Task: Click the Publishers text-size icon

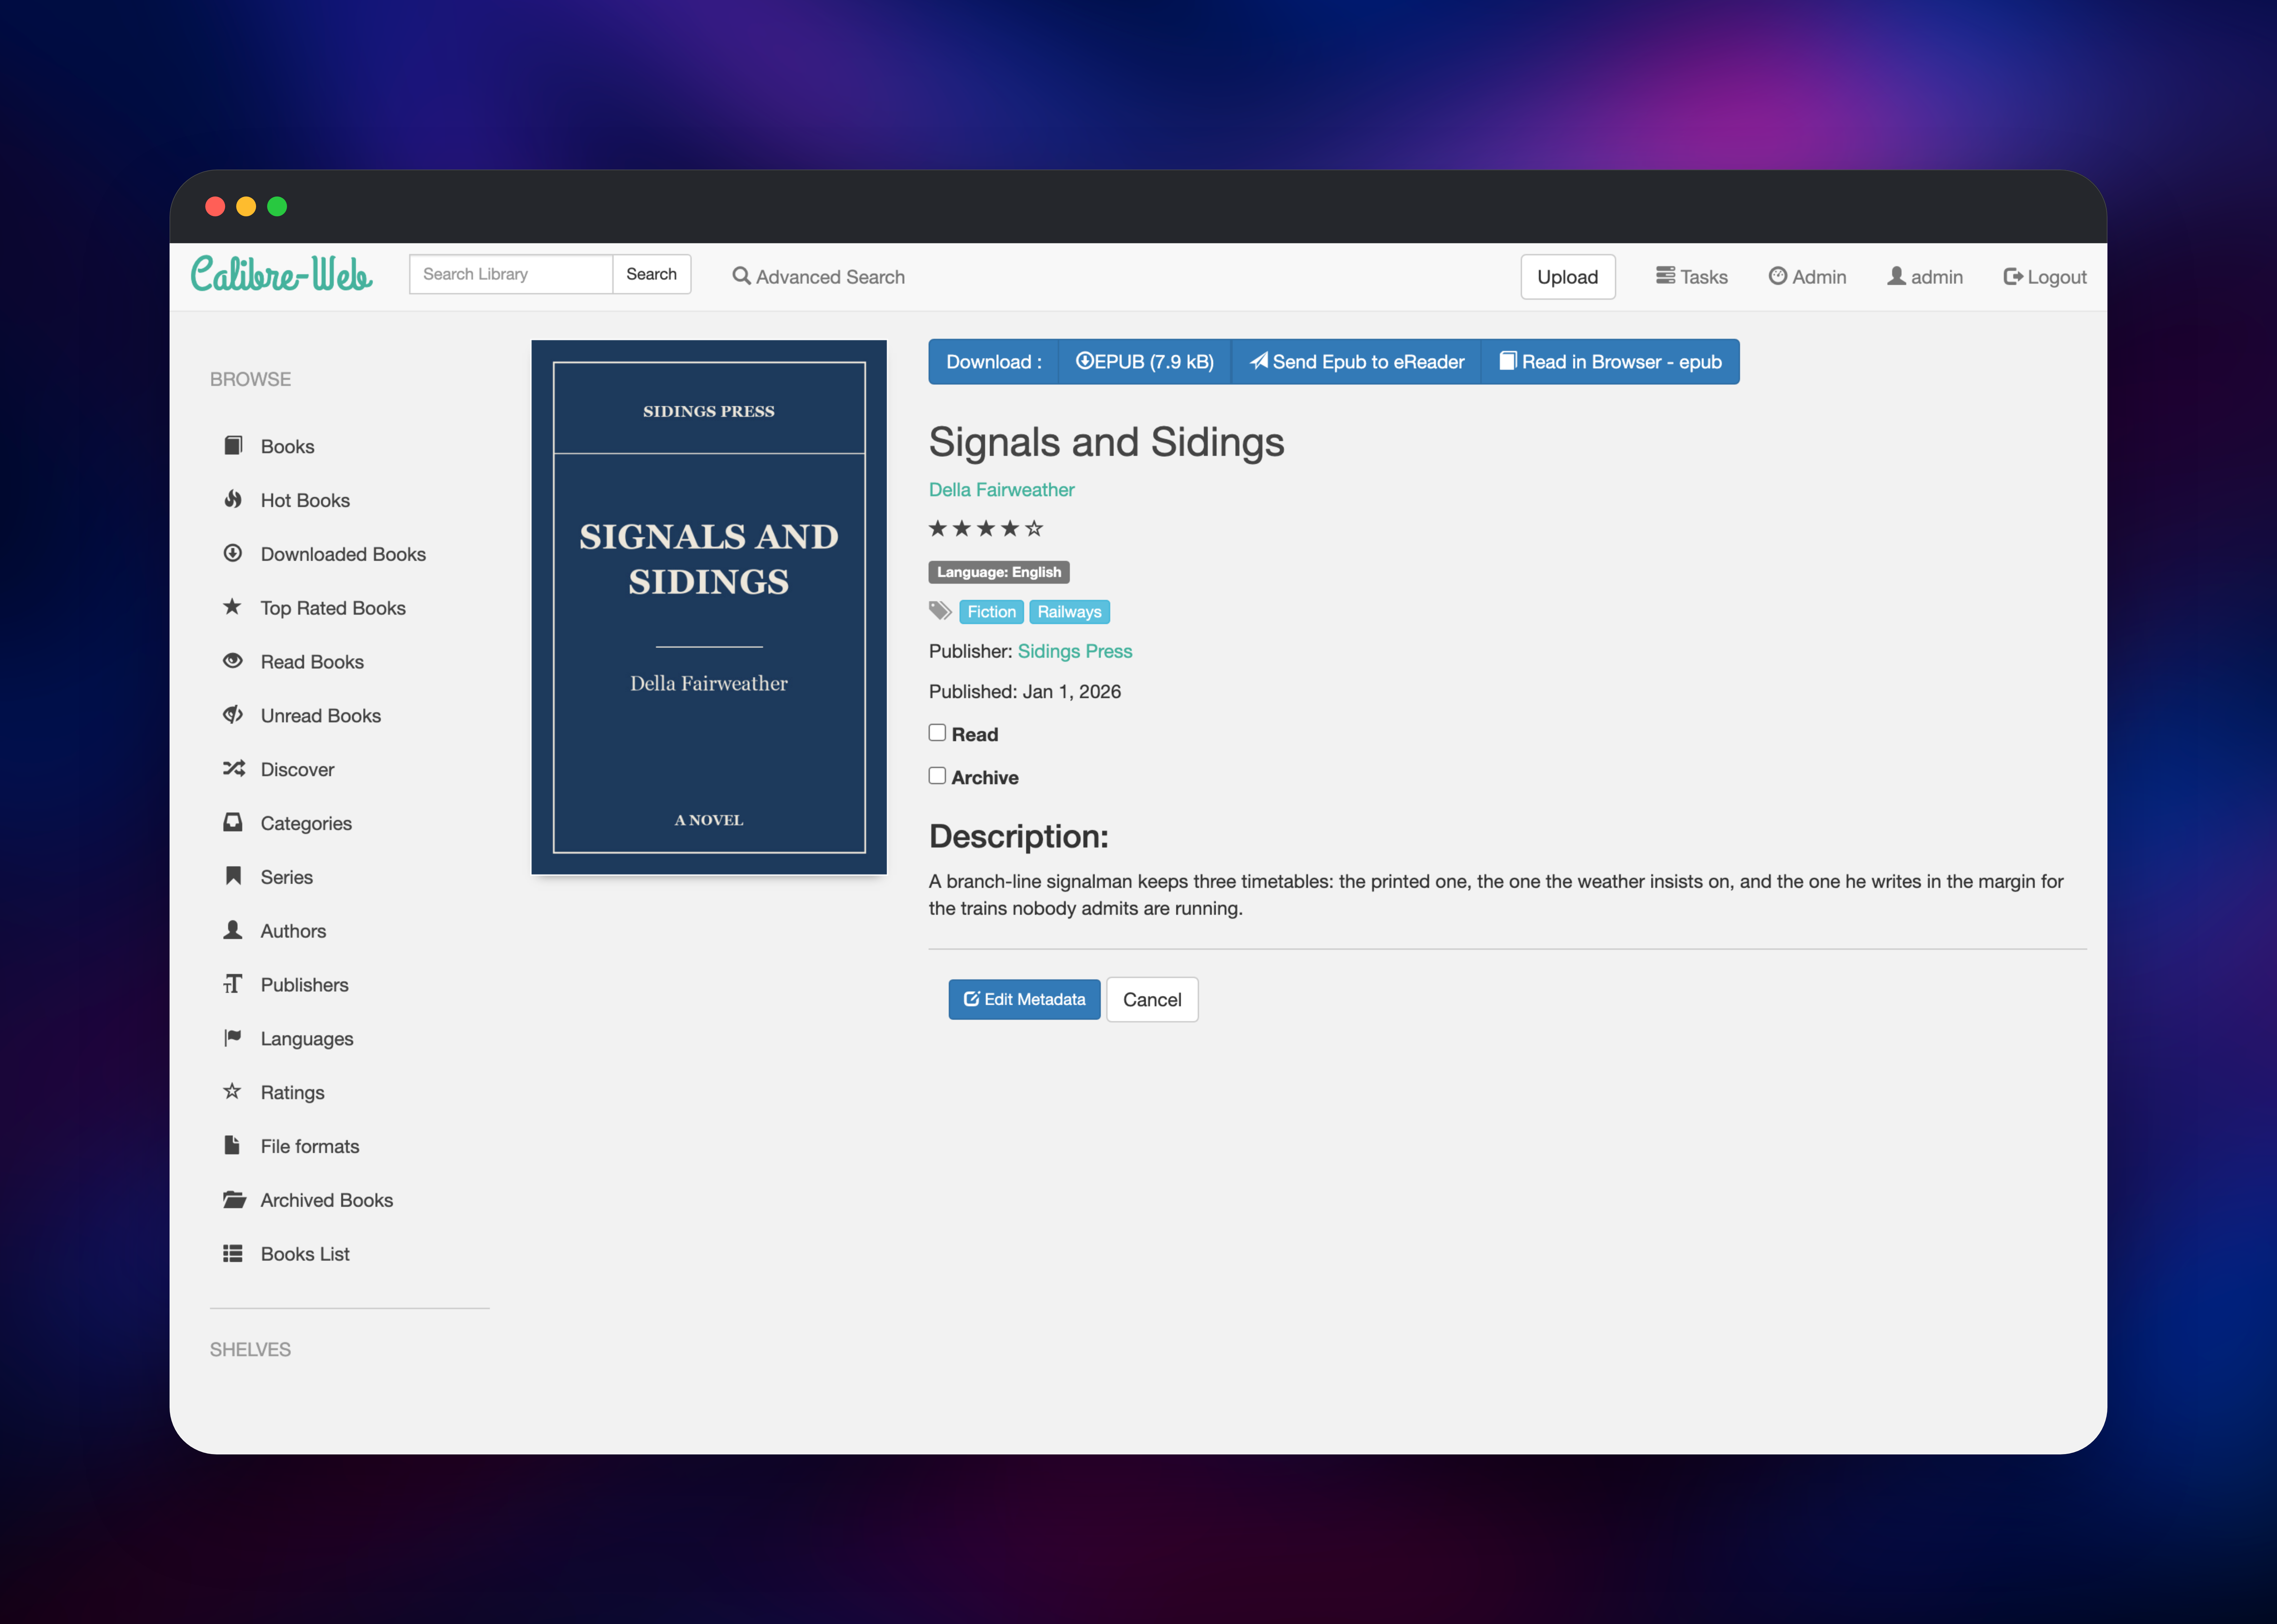Action: [233, 984]
